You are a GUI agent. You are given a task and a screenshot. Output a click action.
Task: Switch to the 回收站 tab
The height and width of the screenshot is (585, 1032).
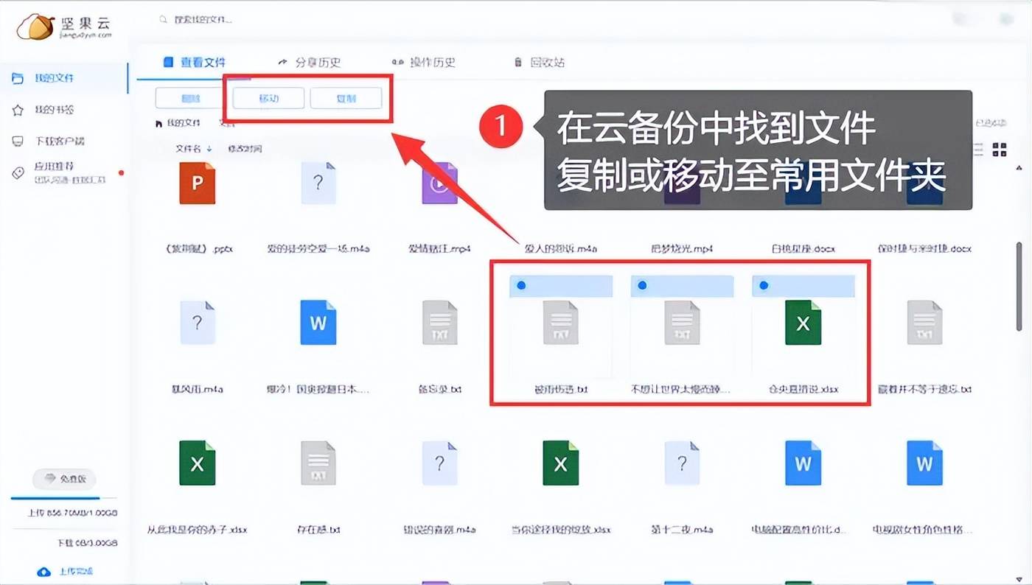(x=540, y=63)
